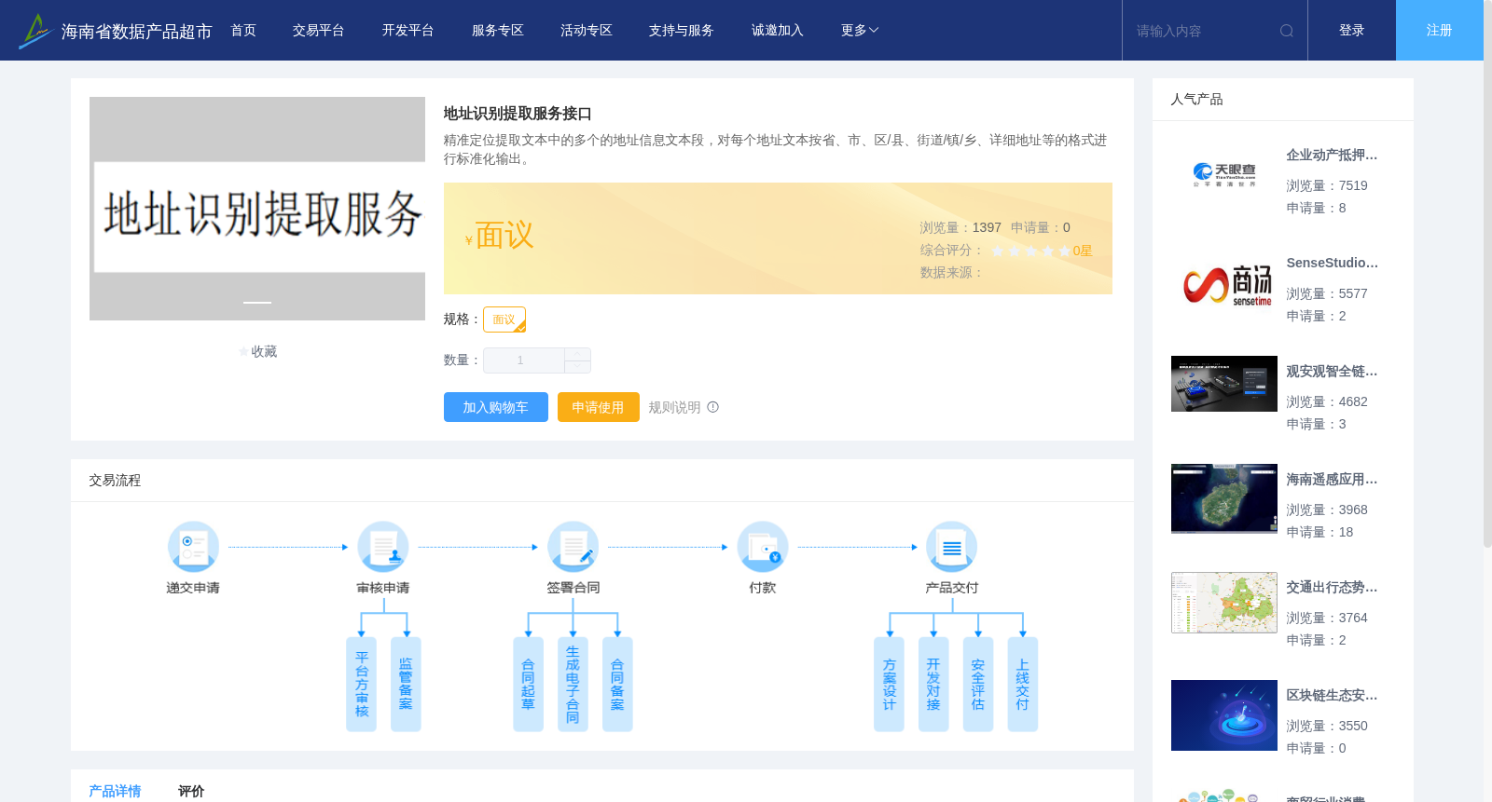
Task: Click the 合同起草 flow box
Action: [528, 685]
